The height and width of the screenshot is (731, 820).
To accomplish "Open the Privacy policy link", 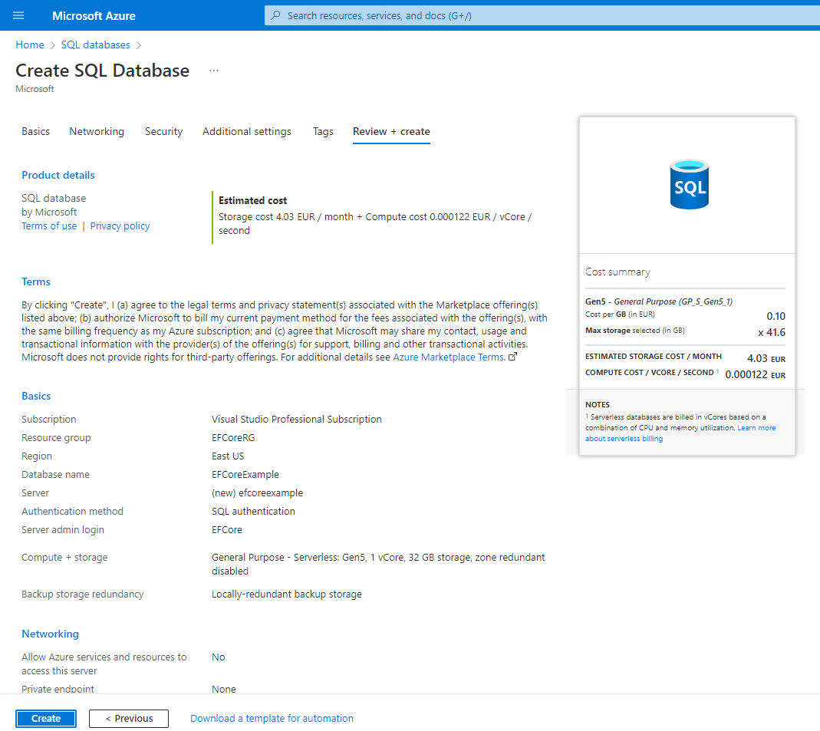I will (120, 226).
